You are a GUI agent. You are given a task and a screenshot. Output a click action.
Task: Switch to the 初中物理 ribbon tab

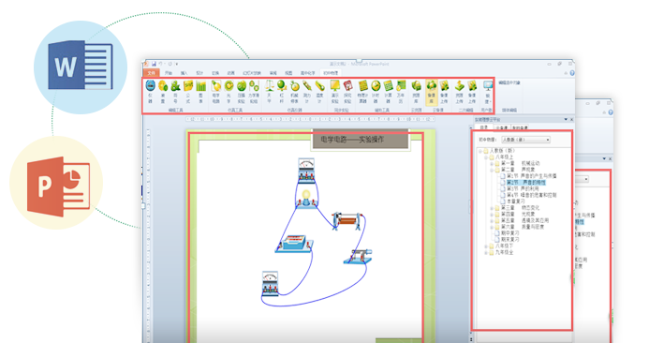(x=331, y=73)
